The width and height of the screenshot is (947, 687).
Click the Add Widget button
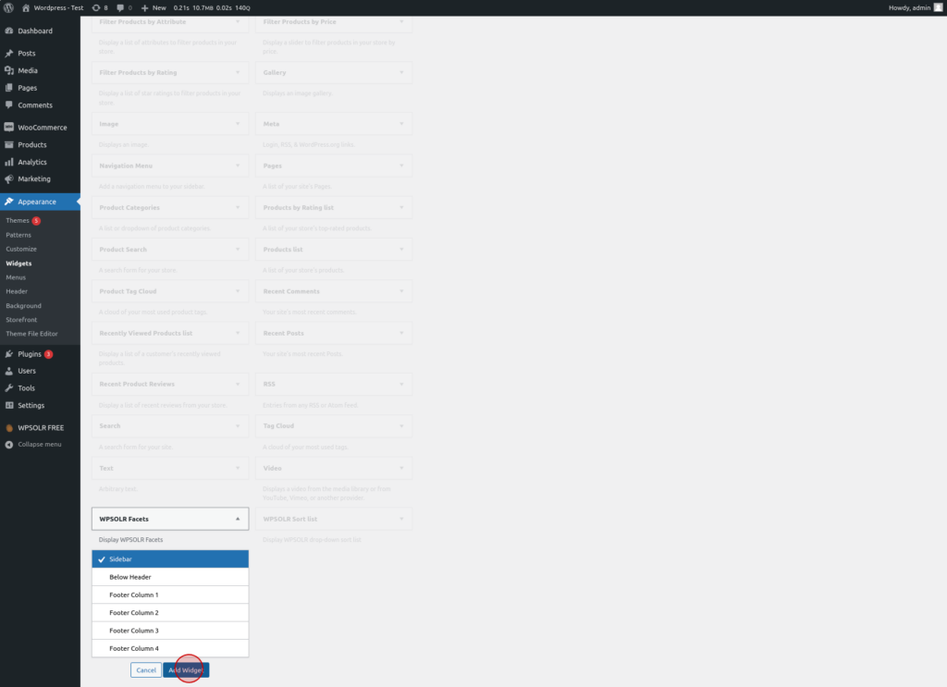point(186,670)
